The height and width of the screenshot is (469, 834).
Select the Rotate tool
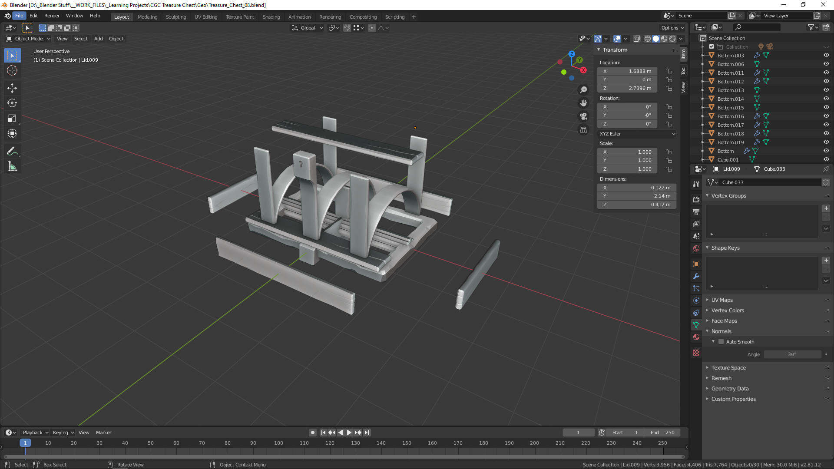click(12, 103)
